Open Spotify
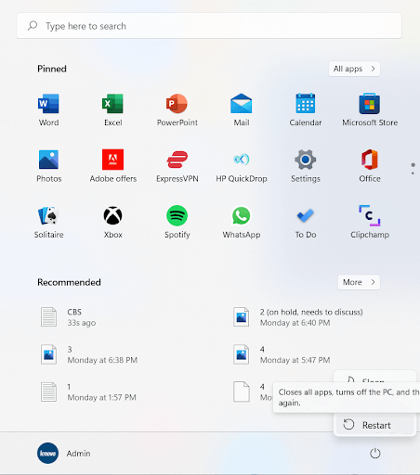Viewport: 420px width, 475px height. click(x=177, y=222)
